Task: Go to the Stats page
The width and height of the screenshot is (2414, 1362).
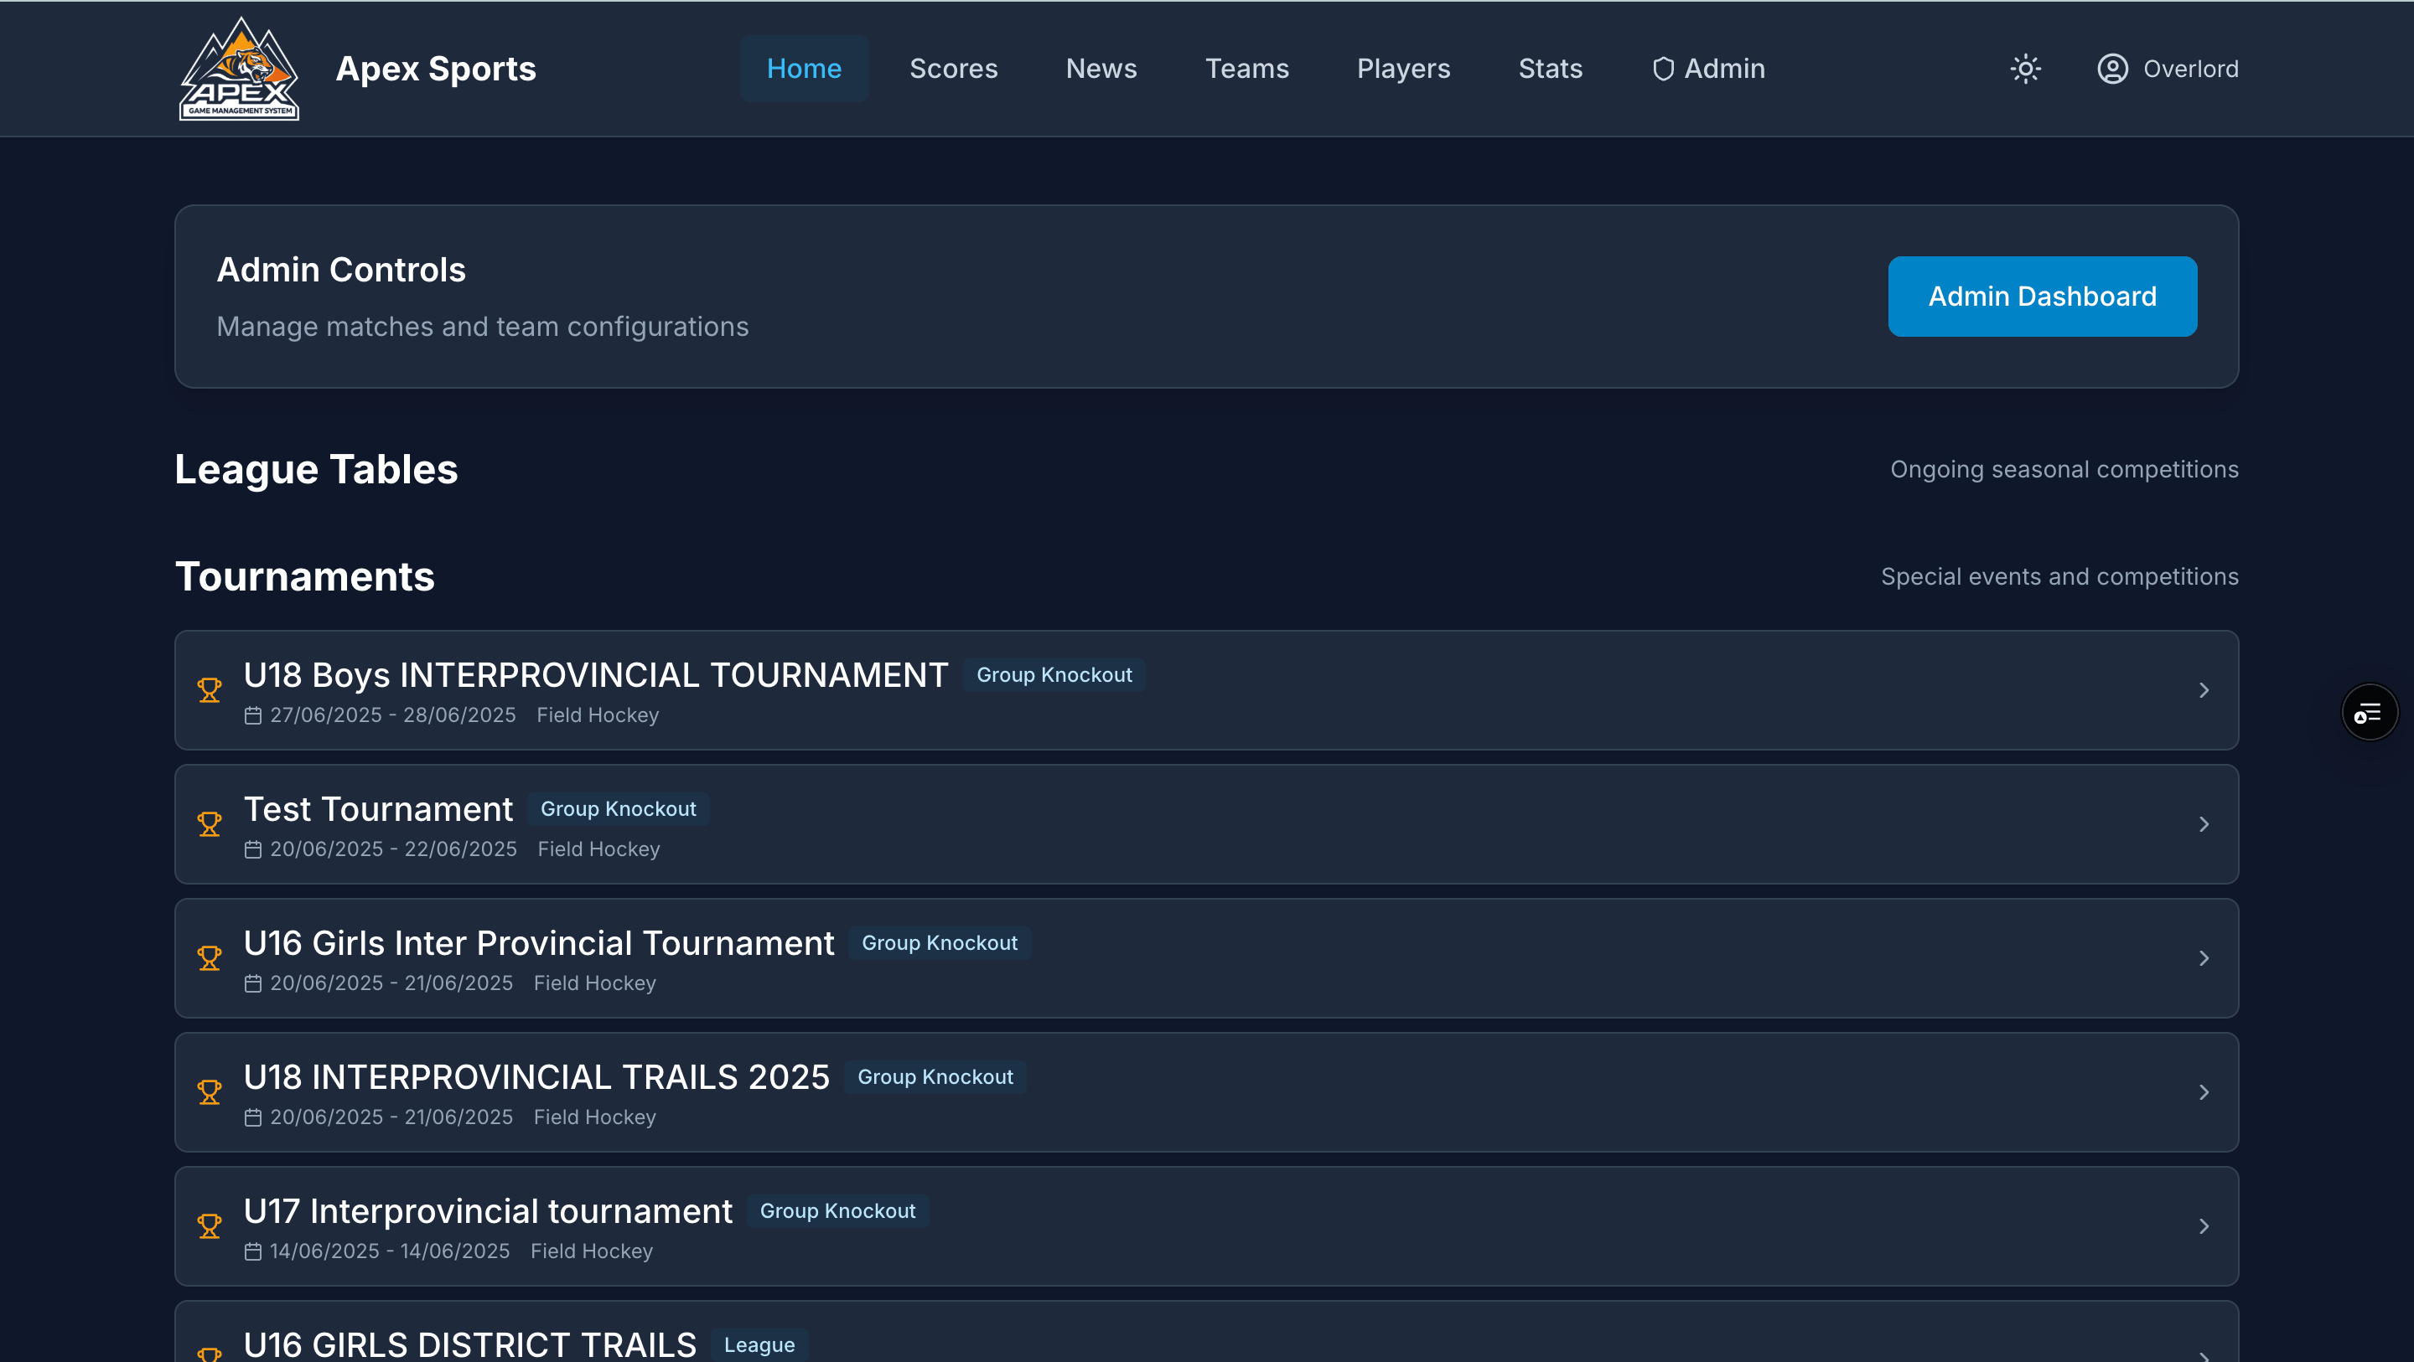Action: (x=1550, y=69)
